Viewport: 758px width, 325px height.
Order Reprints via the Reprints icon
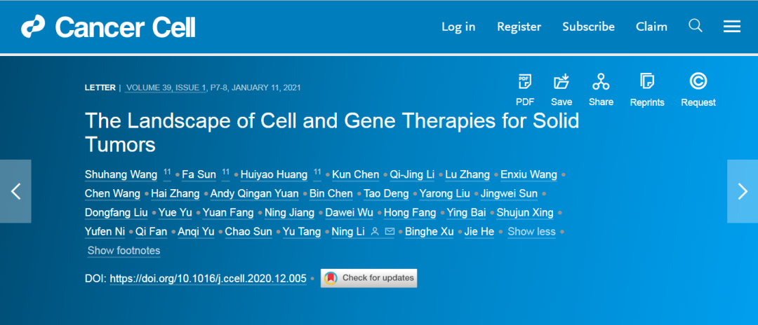pos(647,90)
